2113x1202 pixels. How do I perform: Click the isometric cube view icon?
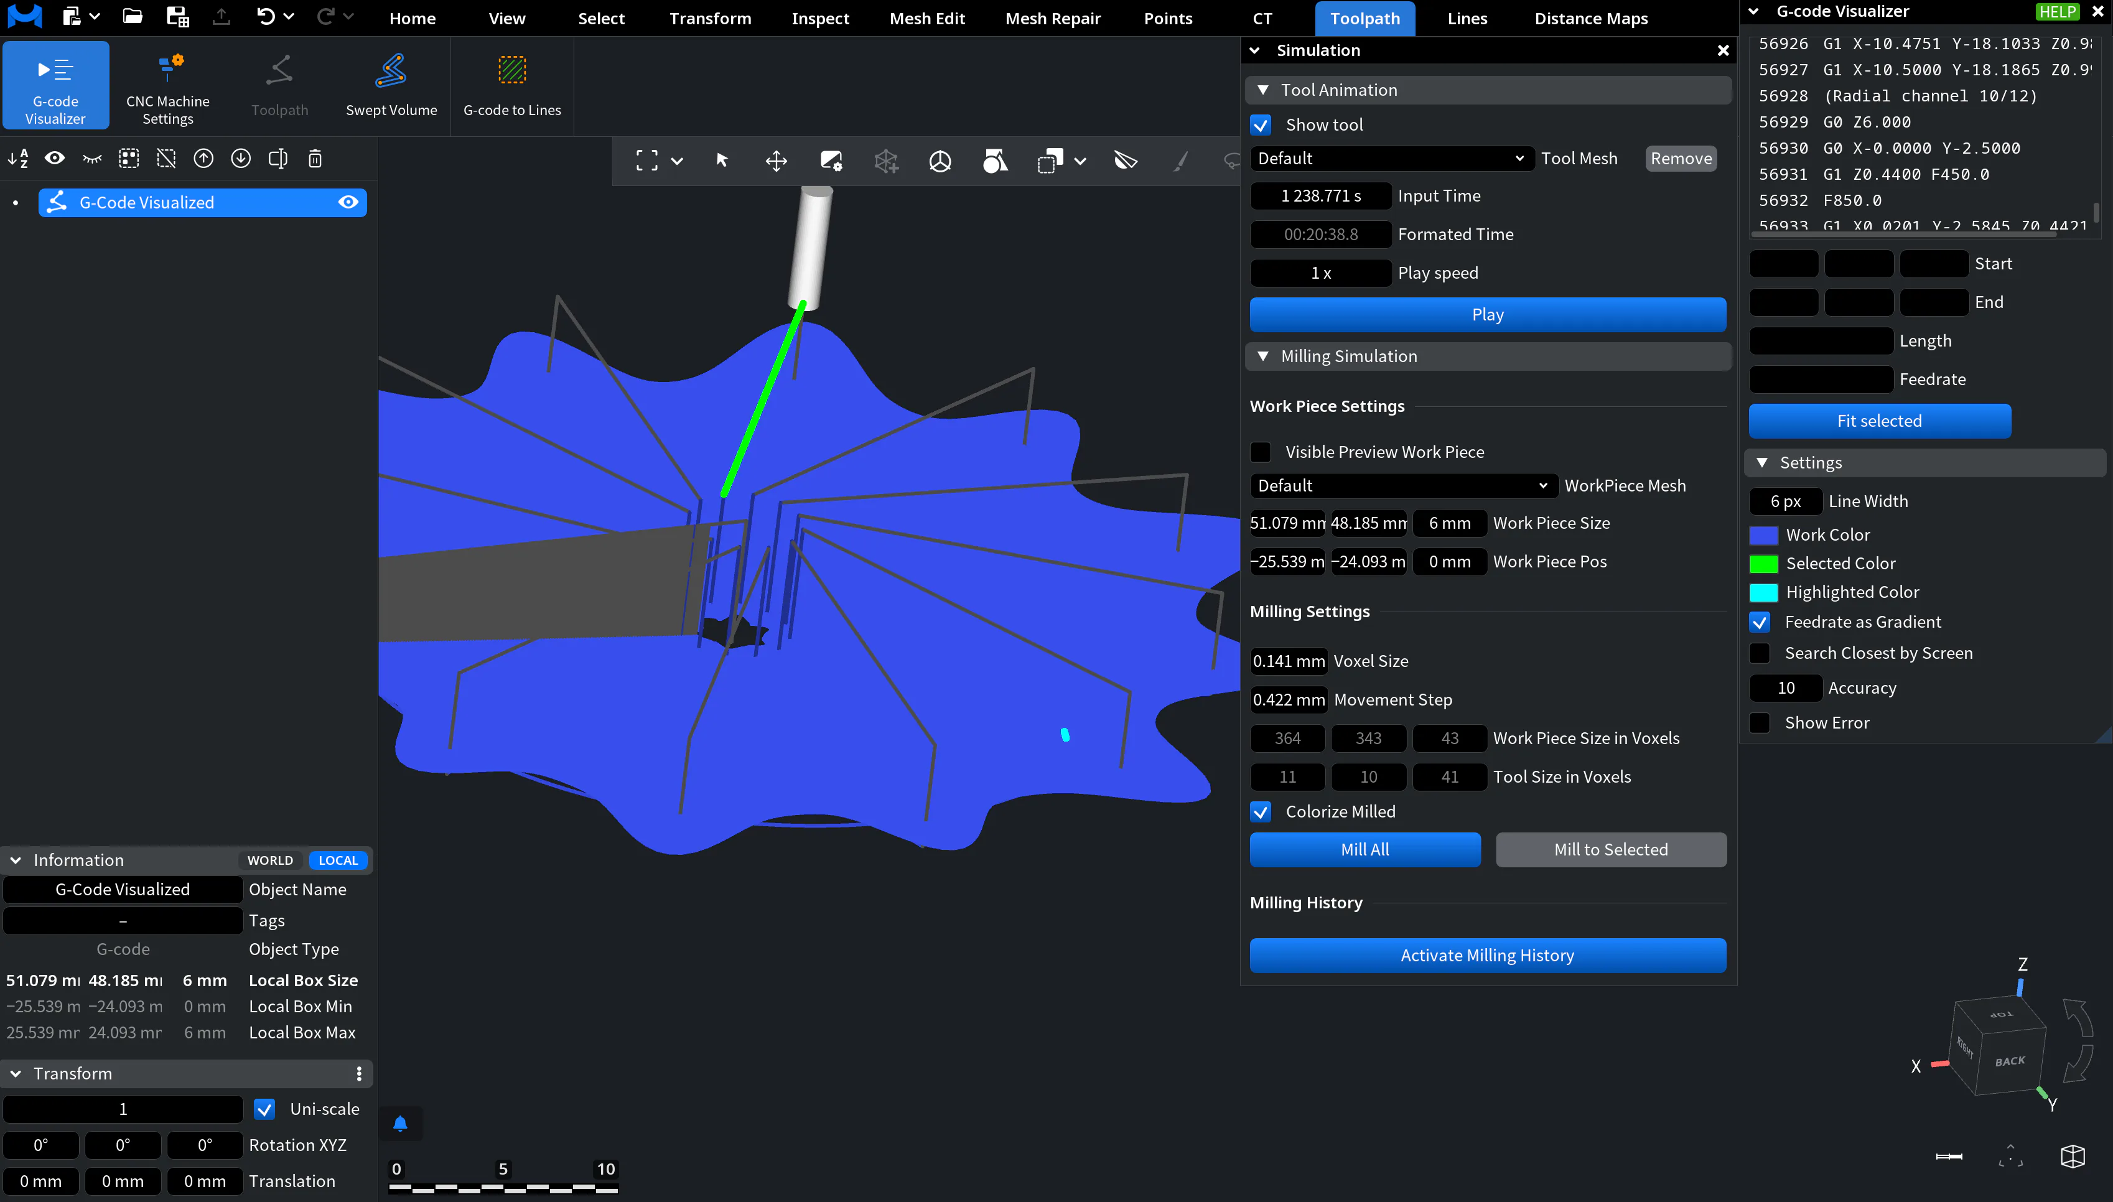[x=2073, y=1157]
